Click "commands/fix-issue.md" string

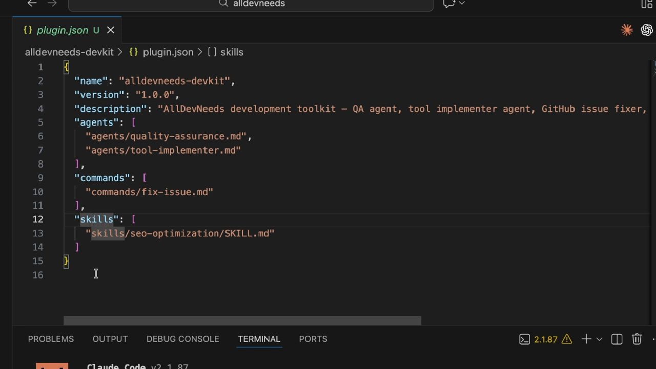coord(149,192)
